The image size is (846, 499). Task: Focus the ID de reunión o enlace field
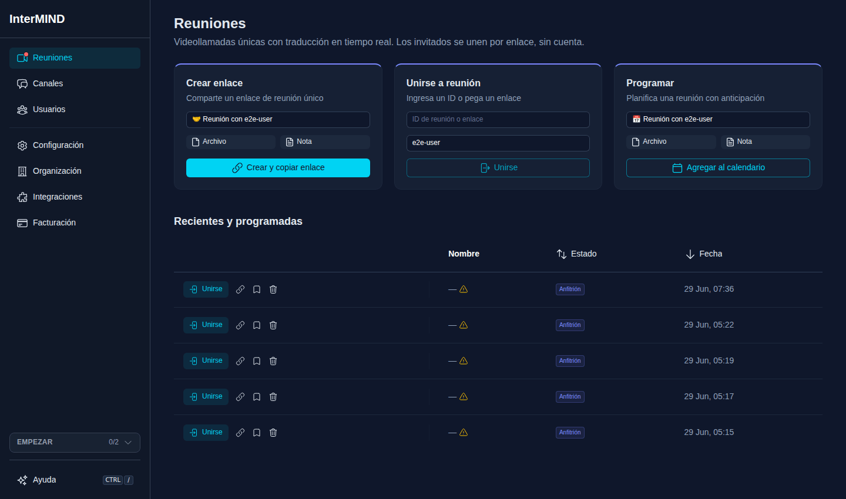pyautogui.click(x=498, y=120)
